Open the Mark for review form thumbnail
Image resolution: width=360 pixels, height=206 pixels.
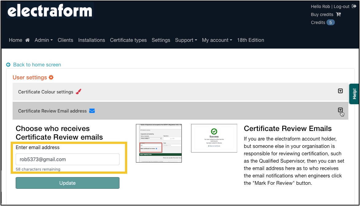tap(159, 143)
